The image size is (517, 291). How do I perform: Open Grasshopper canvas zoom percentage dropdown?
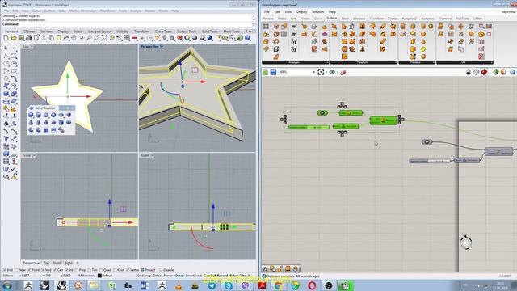click(313, 72)
